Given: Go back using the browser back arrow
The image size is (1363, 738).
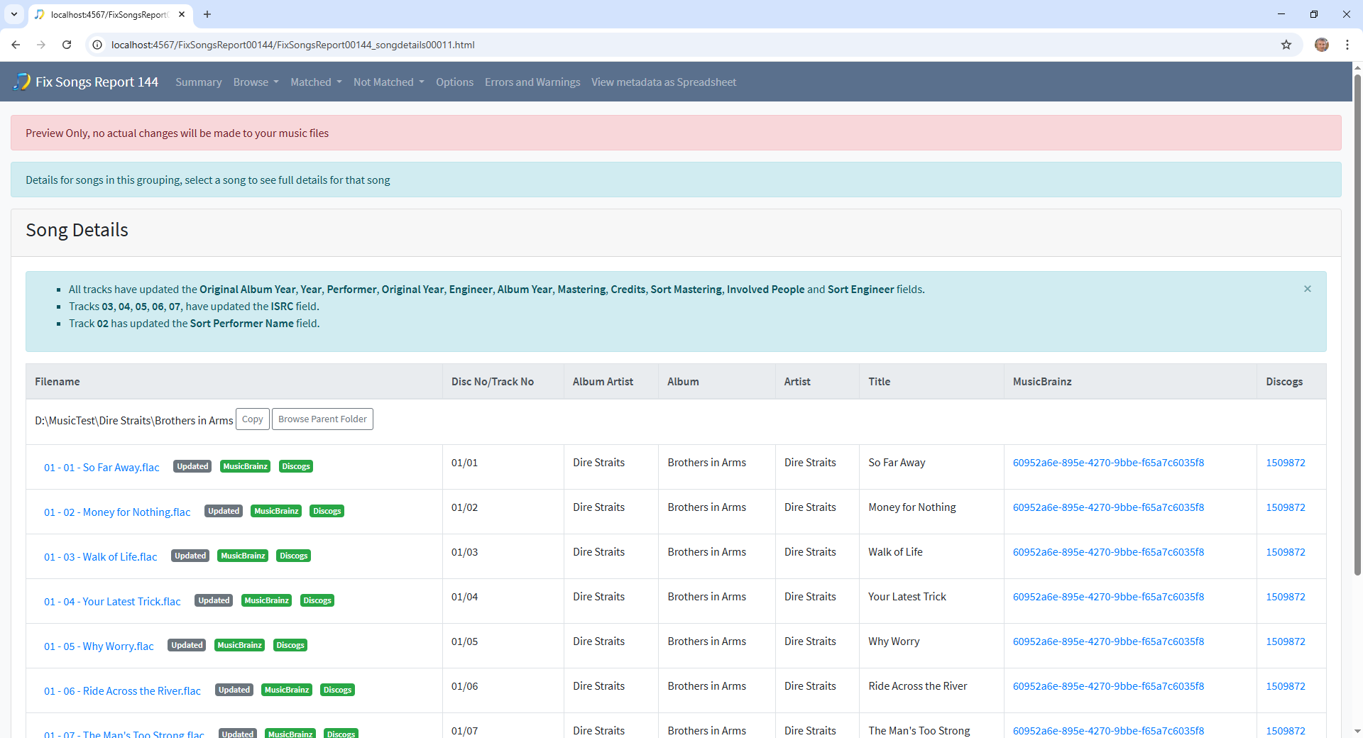Looking at the screenshot, I should pyautogui.click(x=16, y=45).
